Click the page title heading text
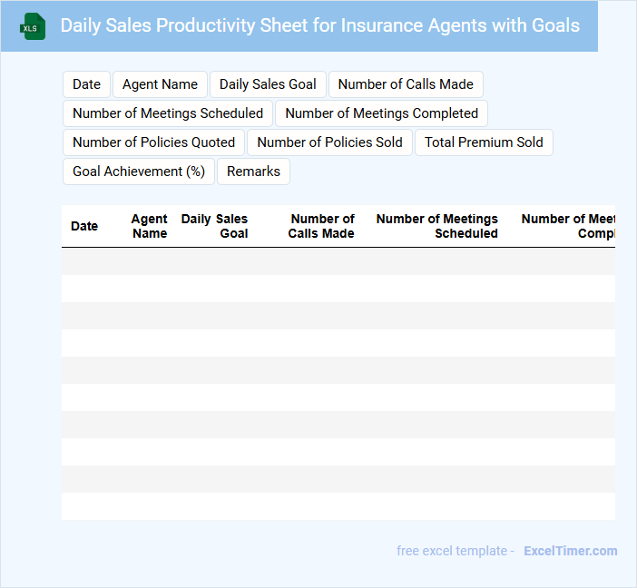The width and height of the screenshot is (637, 588). coord(319,25)
